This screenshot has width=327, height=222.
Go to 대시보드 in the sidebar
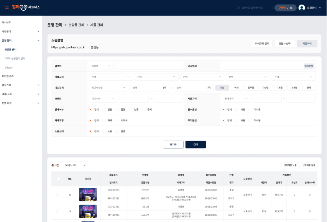point(7,23)
